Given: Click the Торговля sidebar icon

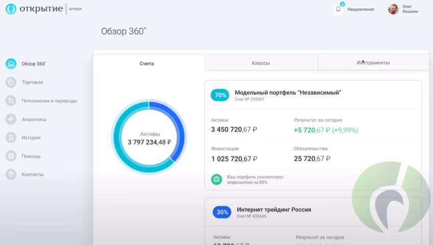Looking at the screenshot, I should click(11, 82).
